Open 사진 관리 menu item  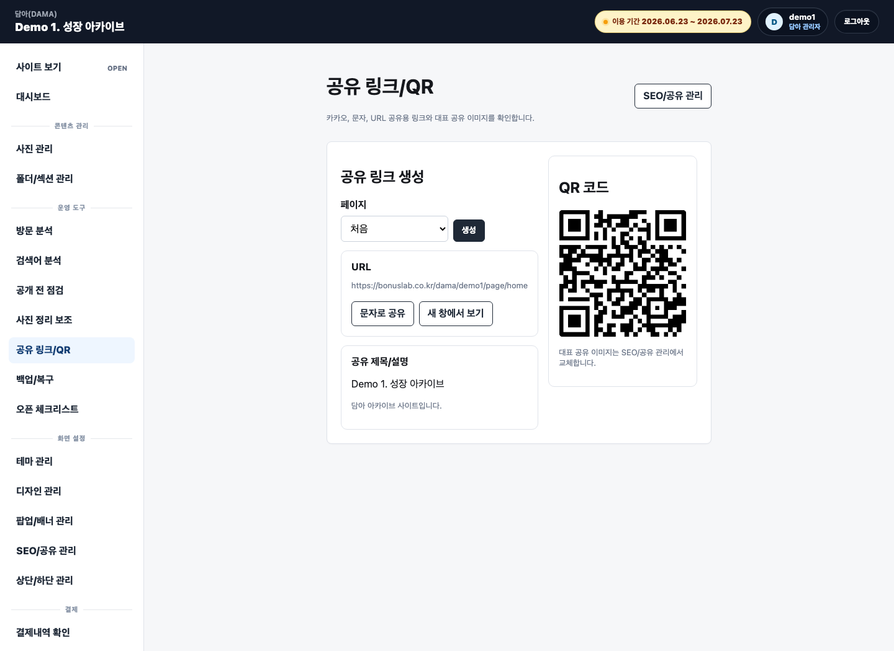[71, 149]
